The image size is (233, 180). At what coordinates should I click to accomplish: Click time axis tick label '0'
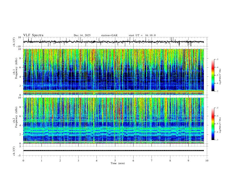[x=23, y=161]
